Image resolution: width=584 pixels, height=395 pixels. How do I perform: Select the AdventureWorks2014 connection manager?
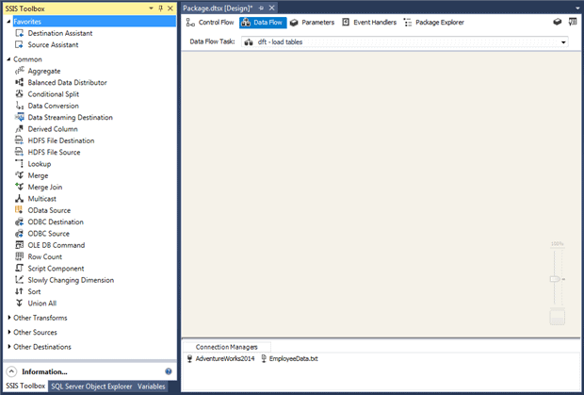(220, 358)
